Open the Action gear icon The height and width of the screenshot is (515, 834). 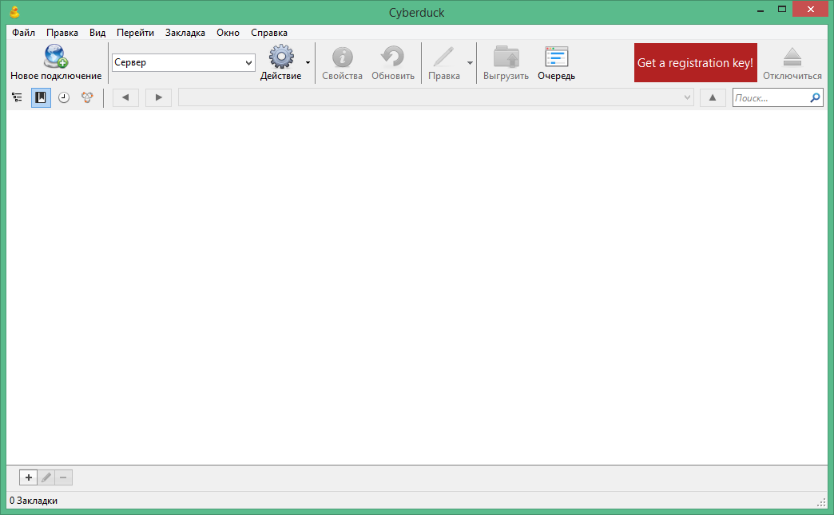pyautogui.click(x=280, y=57)
